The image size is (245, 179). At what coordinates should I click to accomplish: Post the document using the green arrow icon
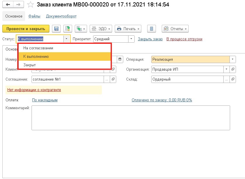point(68,29)
